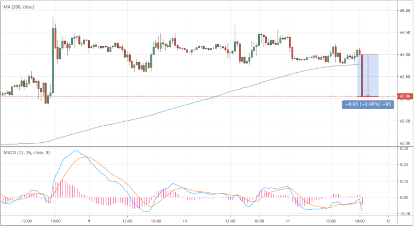Screen dimensions: 415x227
Task: Click the 0.20 MACD axis label
Action: tap(404, 165)
